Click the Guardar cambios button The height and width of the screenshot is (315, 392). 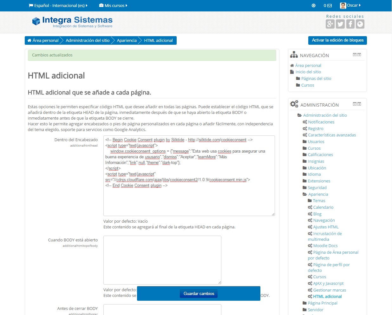tap(199, 293)
